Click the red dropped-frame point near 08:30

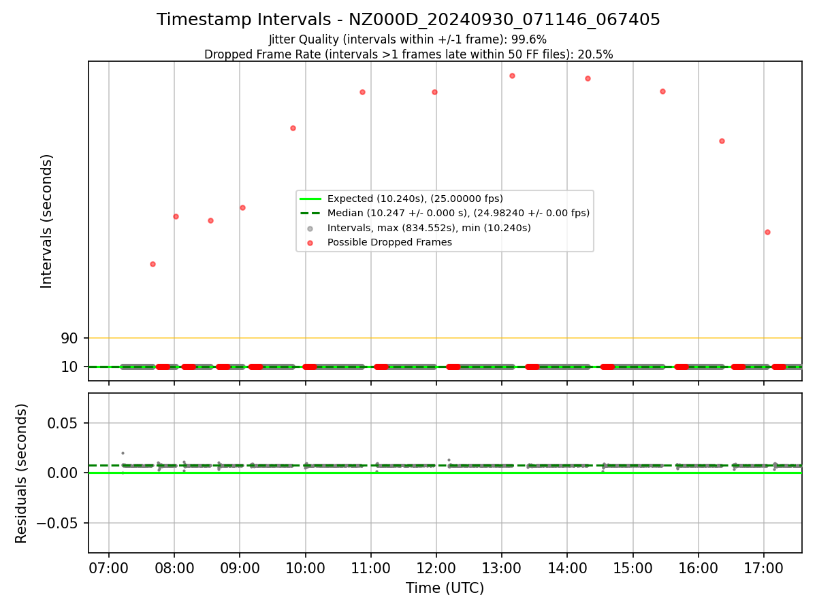click(210, 220)
